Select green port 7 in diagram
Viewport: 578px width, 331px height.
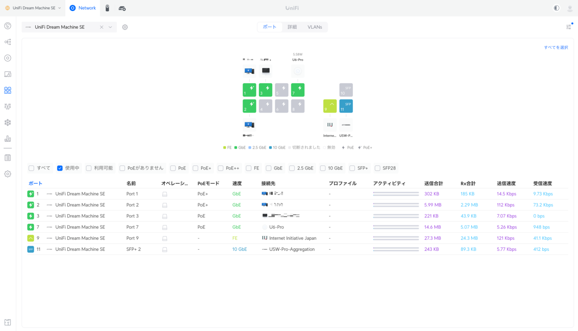(x=298, y=90)
